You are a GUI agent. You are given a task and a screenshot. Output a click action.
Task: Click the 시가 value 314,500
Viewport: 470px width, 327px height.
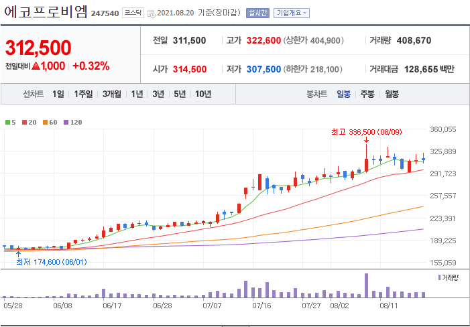pos(190,69)
